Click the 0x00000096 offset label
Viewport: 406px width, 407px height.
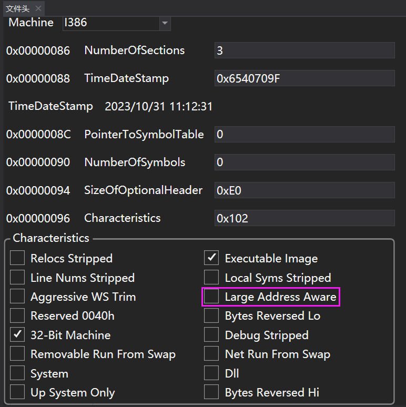(38, 218)
